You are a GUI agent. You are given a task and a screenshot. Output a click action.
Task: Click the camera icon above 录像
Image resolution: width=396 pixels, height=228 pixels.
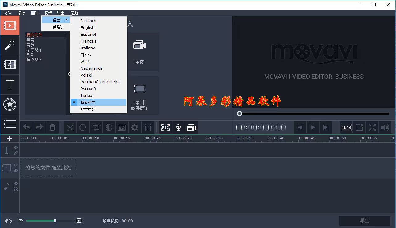click(x=140, y=45)
